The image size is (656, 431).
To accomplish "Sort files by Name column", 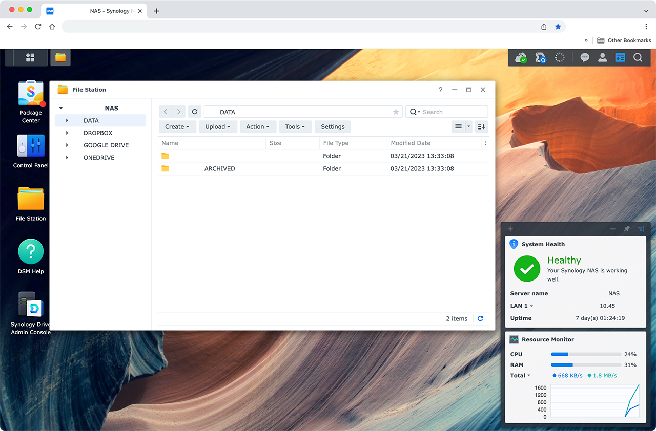I will click(x=211, y=143).
